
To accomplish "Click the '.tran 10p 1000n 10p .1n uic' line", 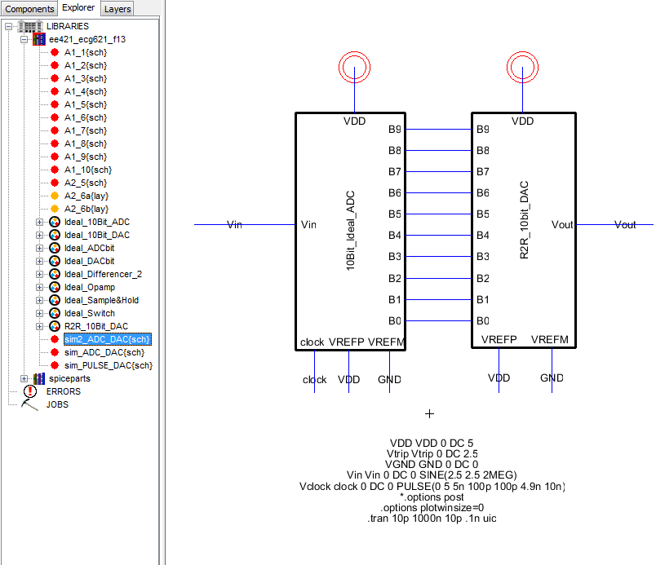I will (432, 519).
